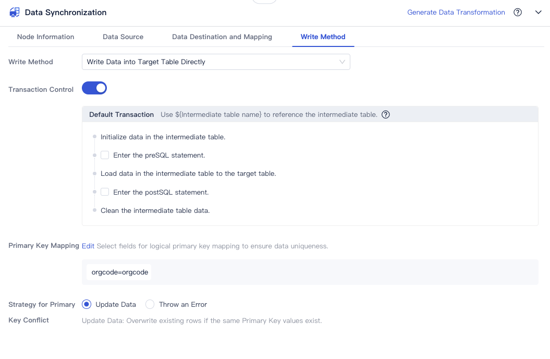
Task: Click the Generate Data Transformation link
Action: tap(456, 12)
